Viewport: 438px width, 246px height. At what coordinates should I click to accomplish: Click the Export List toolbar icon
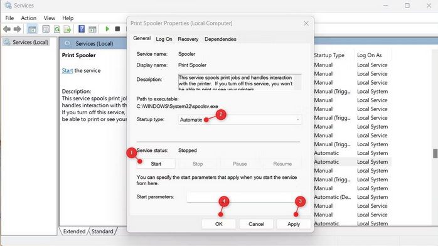[x=68, y=29]
